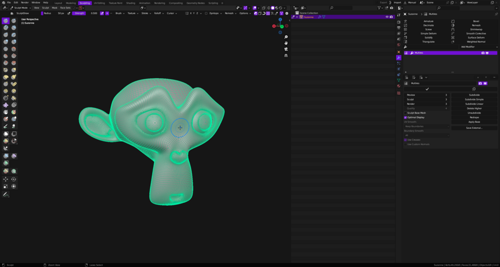Open World properties red globe tab
The height and width of the screenshot is (267, 500).
[399, 45]
